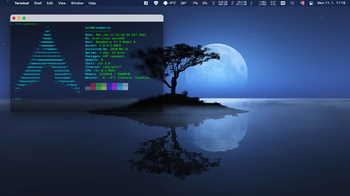Minimize the Terminal window with yellow button
Image resolution: width=350 pixels, height=196 pixels.
[19, 18]
